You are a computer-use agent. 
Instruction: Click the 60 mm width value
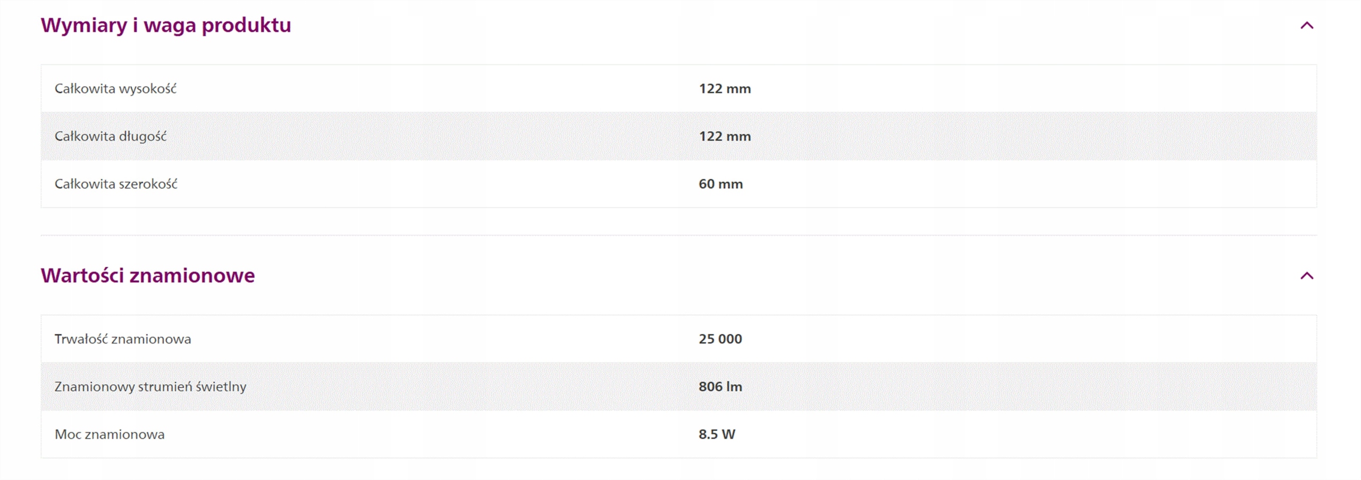tap(720, 184)
